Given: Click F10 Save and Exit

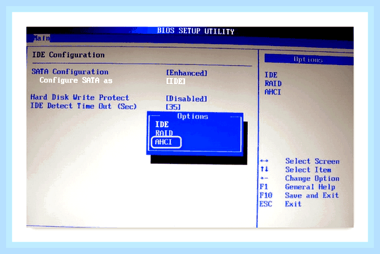Looking at the screenshot, I should coord(299,195).
